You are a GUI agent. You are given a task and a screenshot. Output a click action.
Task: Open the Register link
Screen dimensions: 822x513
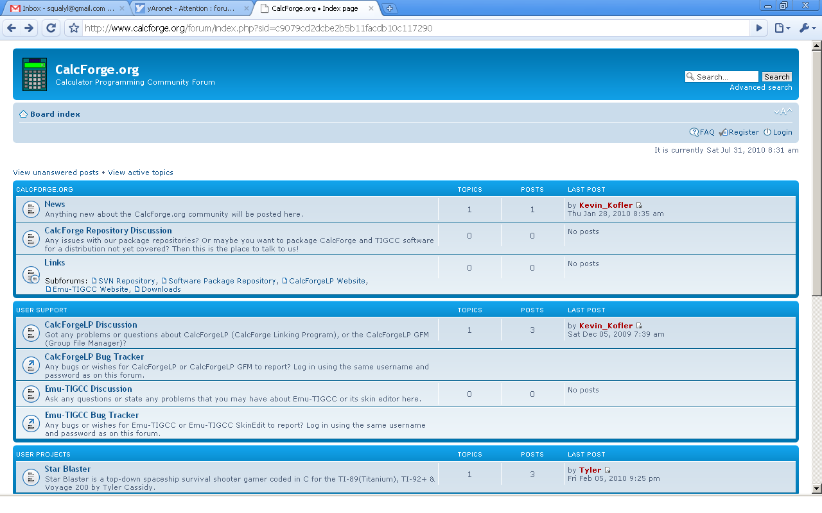[744, 132]
